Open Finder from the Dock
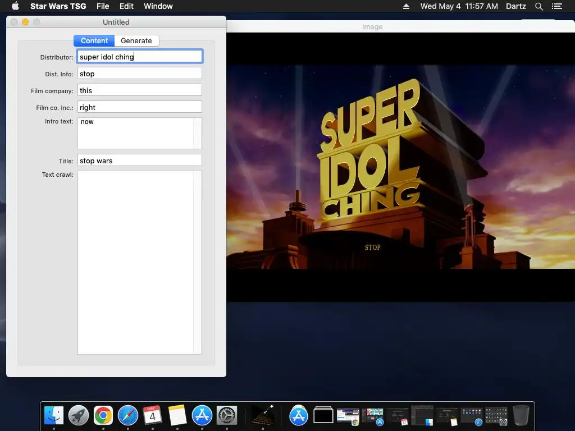The image size is (575, 431). pyautogui.click(x=54, y=415)
